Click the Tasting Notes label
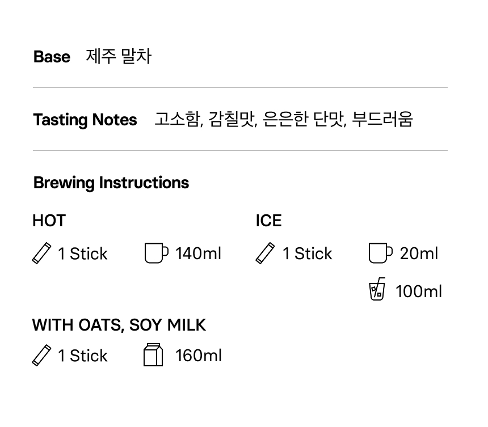 [x=85, y=120]
